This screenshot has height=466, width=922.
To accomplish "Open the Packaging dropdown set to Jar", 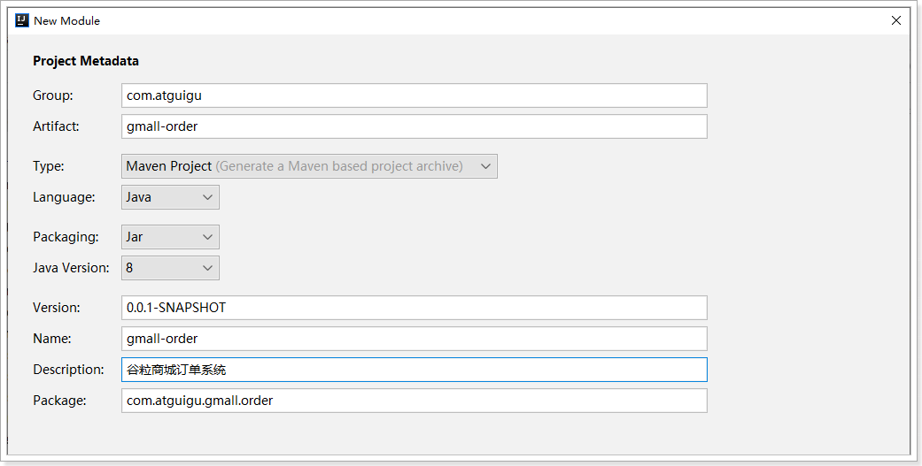I will 170,237.
